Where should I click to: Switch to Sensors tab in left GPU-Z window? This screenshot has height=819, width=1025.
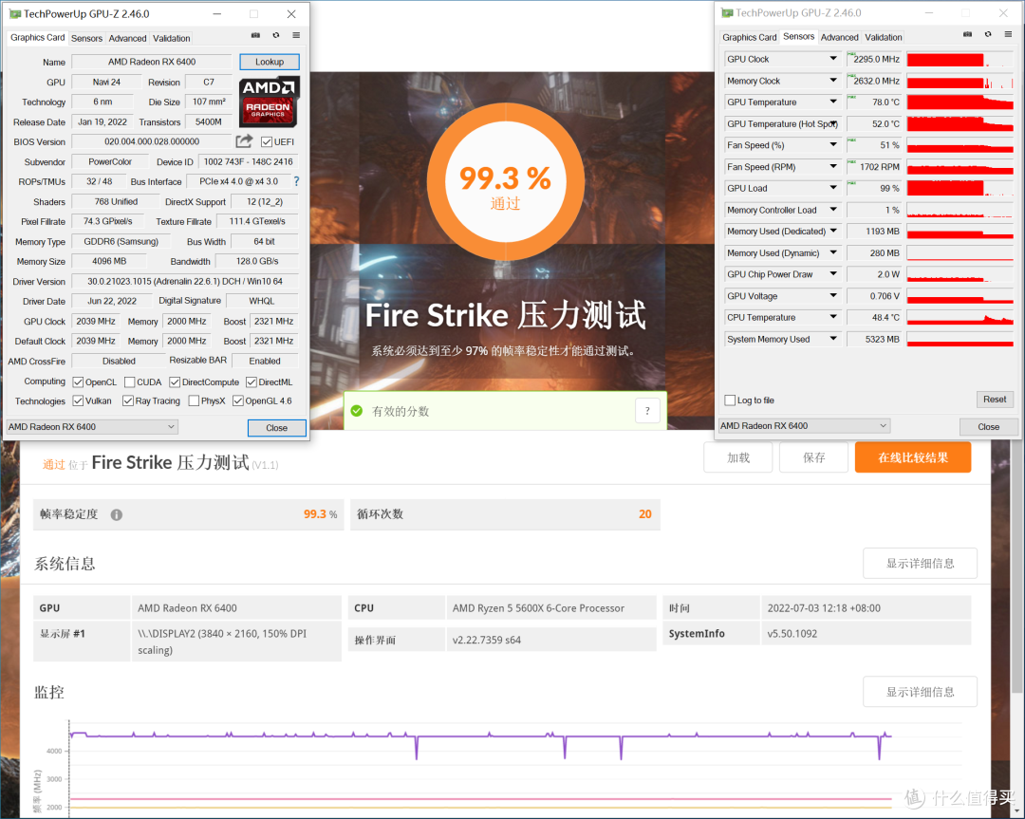tap(86, 39)
